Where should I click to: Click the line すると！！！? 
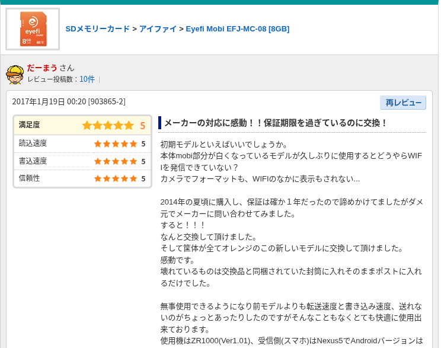click(183, 225)
